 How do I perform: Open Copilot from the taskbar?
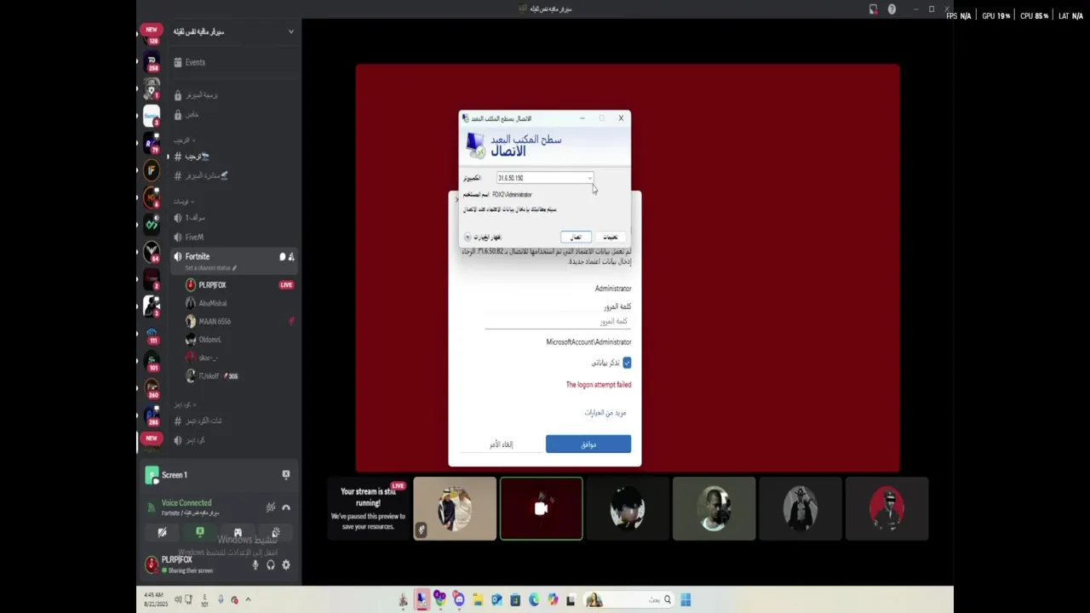tap(553, 600)
